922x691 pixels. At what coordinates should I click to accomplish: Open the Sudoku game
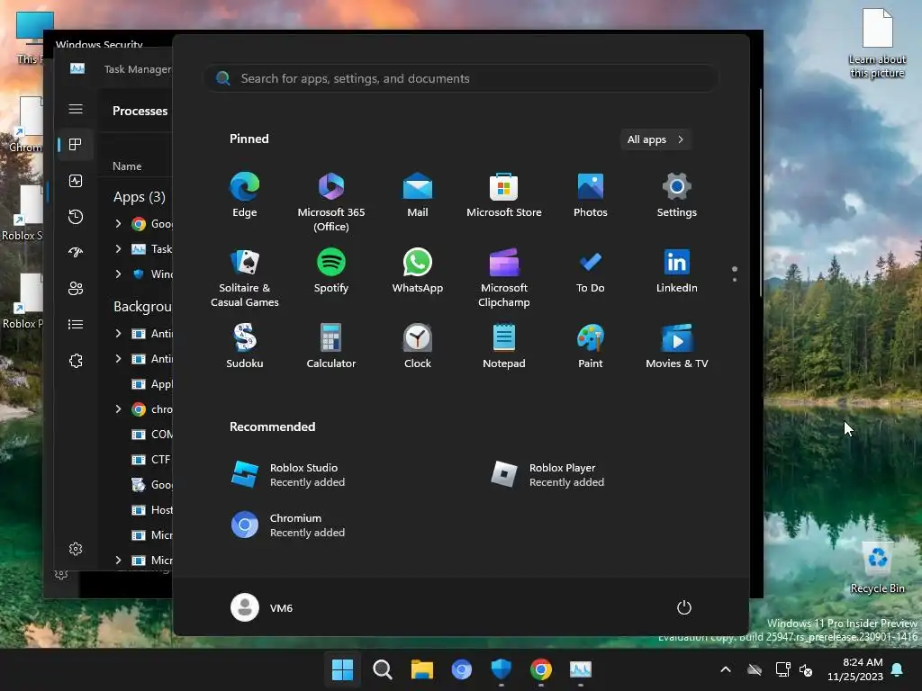pos(245,346)
